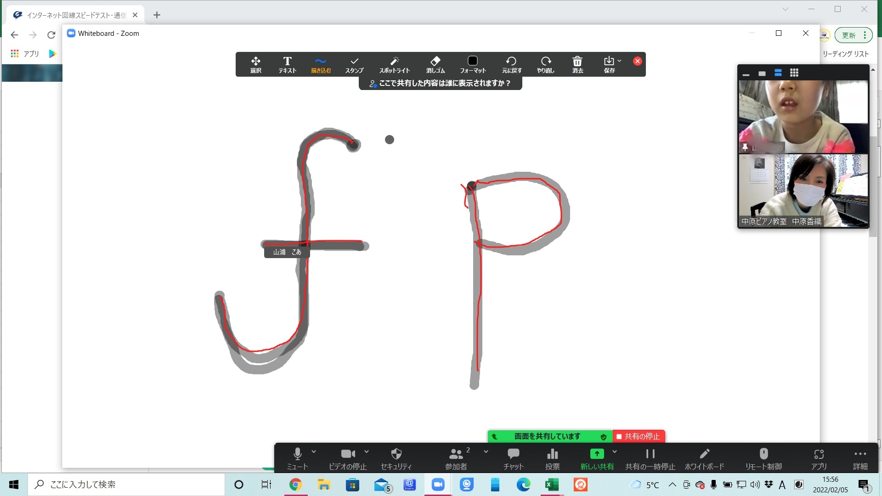Screen dimensions: 882x496
Task: Open the audio options chevron beside mute
Action: [x=314, y=452]
